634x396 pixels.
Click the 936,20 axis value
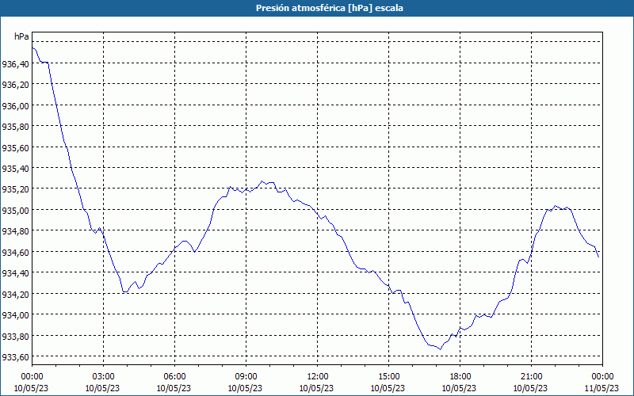[15, 85]
